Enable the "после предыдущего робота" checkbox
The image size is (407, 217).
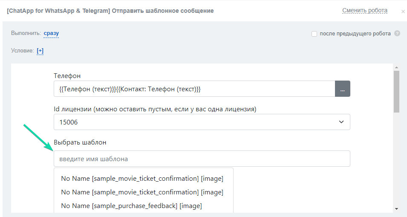(314, 34)
